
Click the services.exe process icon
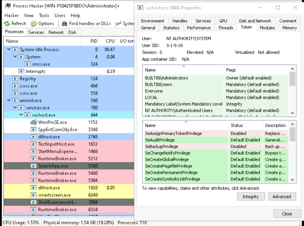coord(21,108)
